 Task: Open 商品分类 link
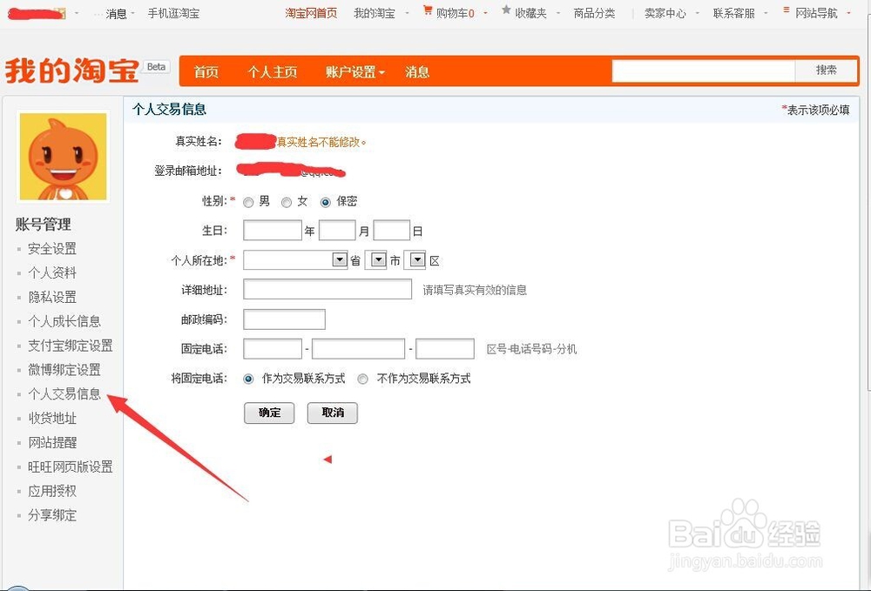(x=594, y=13)
